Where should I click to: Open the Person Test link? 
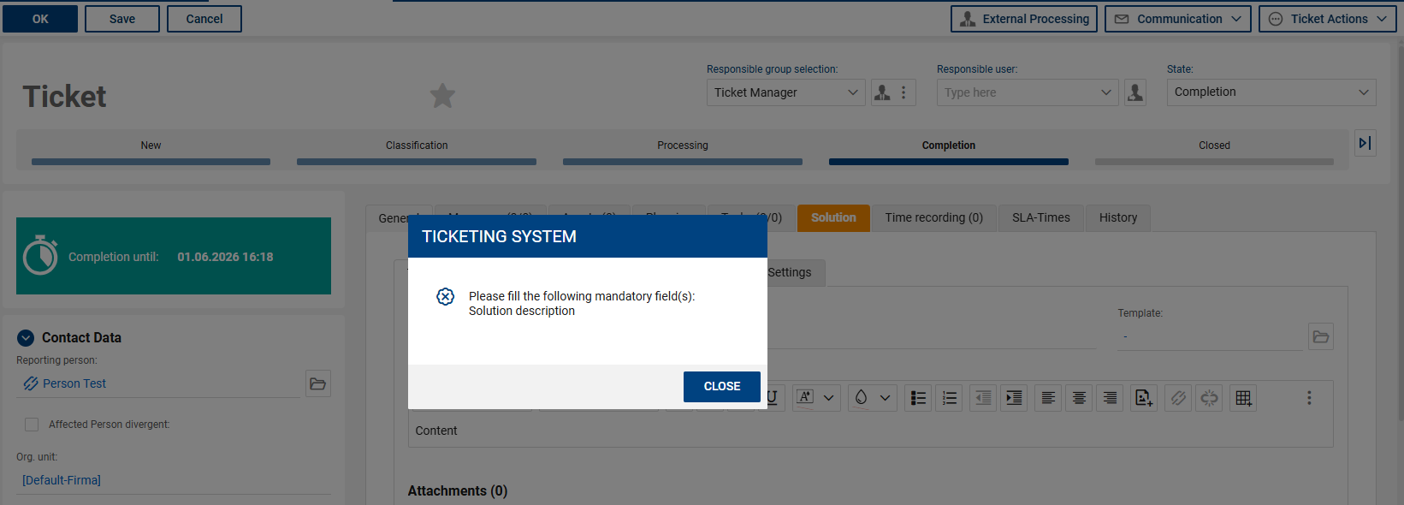point(74,383)
